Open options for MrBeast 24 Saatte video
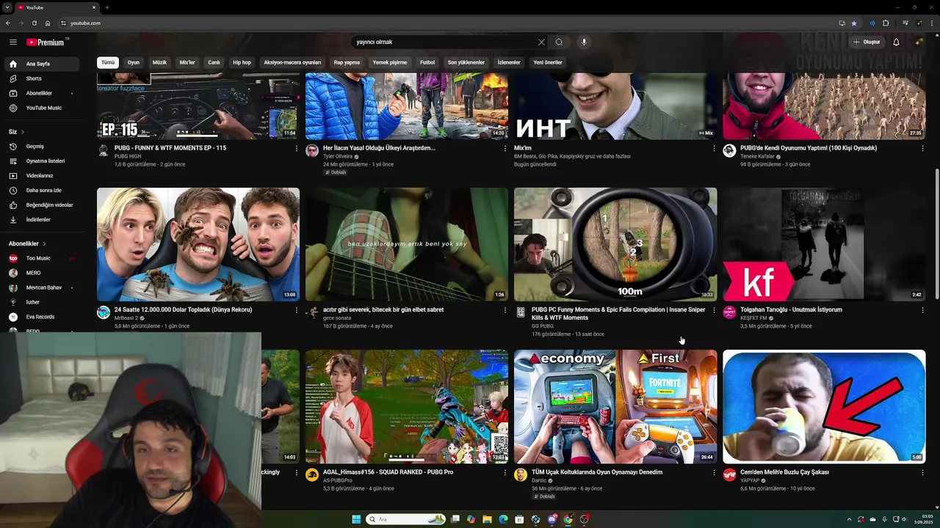Image resolution: width=940 pixels, height=528 pixels. tap(297, 310)
